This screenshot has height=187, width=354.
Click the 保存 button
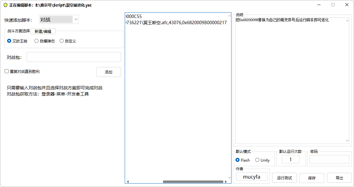(312, 178)
